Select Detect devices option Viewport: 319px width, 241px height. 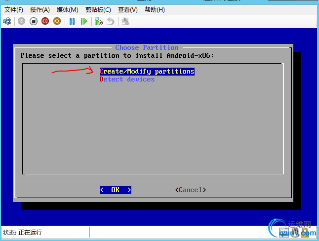tap(127, 80)
